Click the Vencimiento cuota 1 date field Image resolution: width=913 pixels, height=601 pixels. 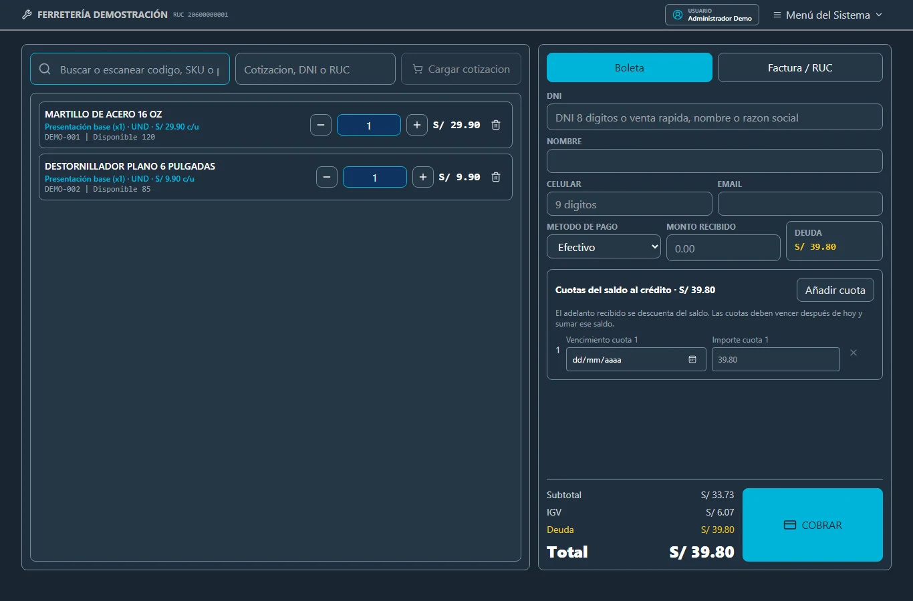[636, 359]
